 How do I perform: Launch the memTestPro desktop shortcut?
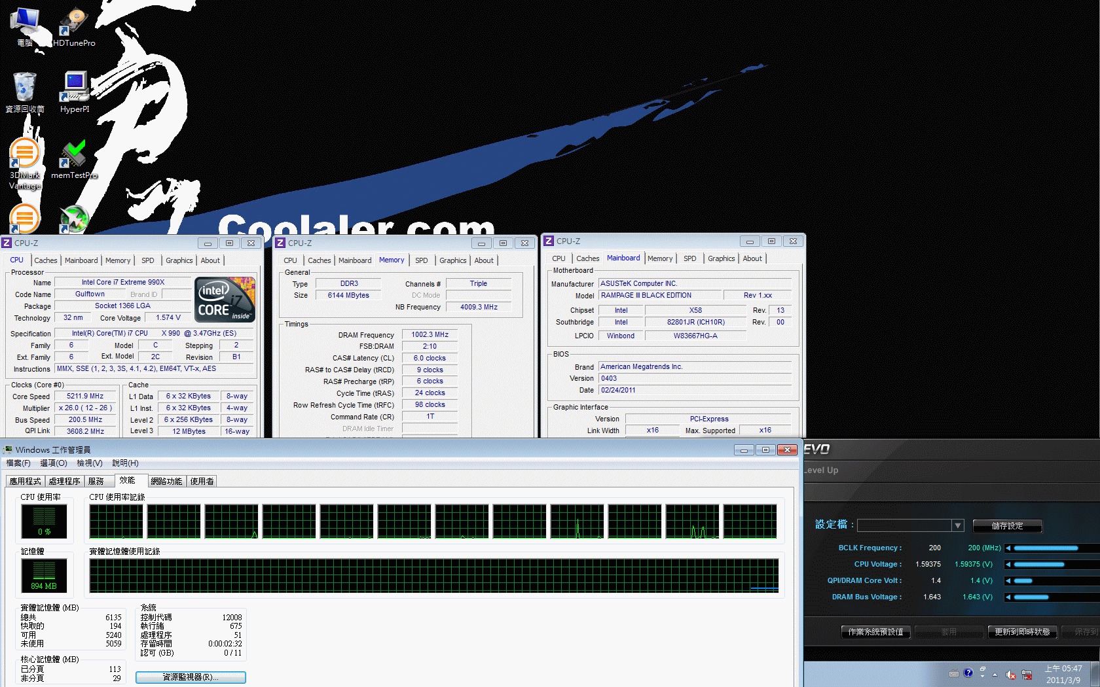pyautogui.click(x=74, y=160)
